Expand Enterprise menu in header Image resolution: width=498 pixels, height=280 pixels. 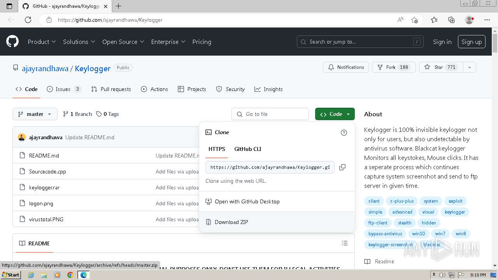(168, 42)
